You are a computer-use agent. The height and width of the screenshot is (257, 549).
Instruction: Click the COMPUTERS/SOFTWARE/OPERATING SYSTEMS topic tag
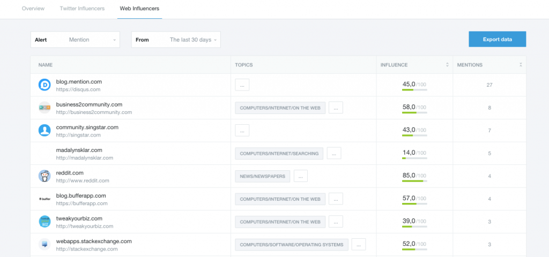292,245
